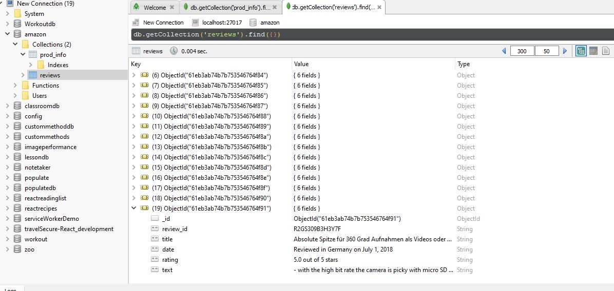Select the travelSecure-React_development database
The width and height of the screenshot is (614, 291).
coord(69,229)
